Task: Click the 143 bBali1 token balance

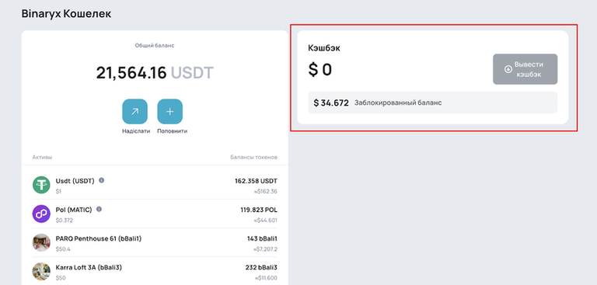Action: pos(262,238)
